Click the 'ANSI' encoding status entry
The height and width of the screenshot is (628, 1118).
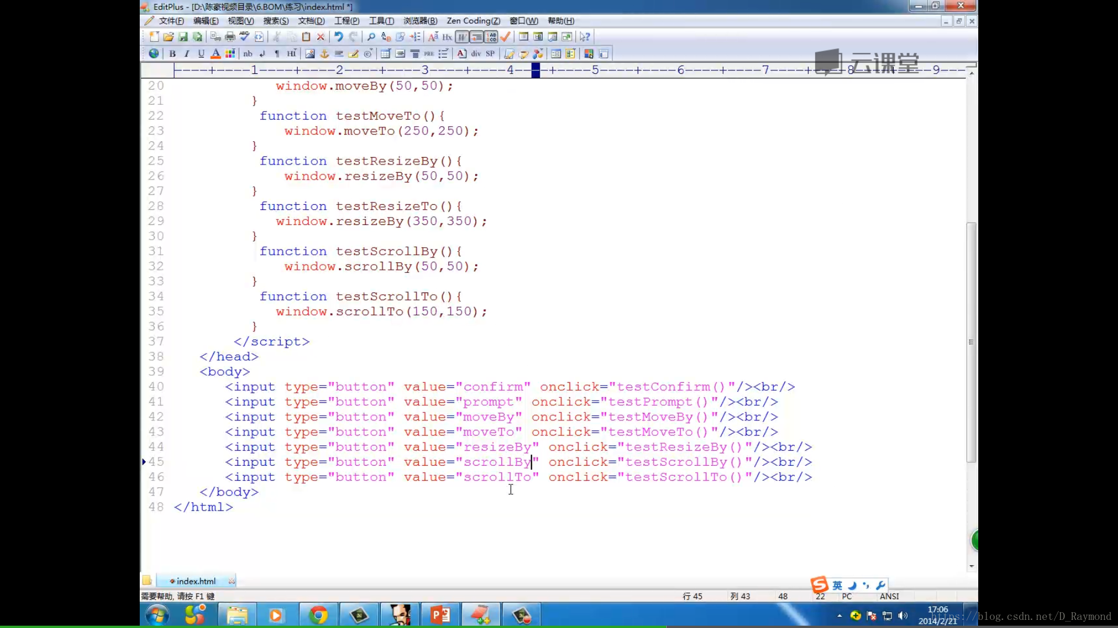click(889, 596)
